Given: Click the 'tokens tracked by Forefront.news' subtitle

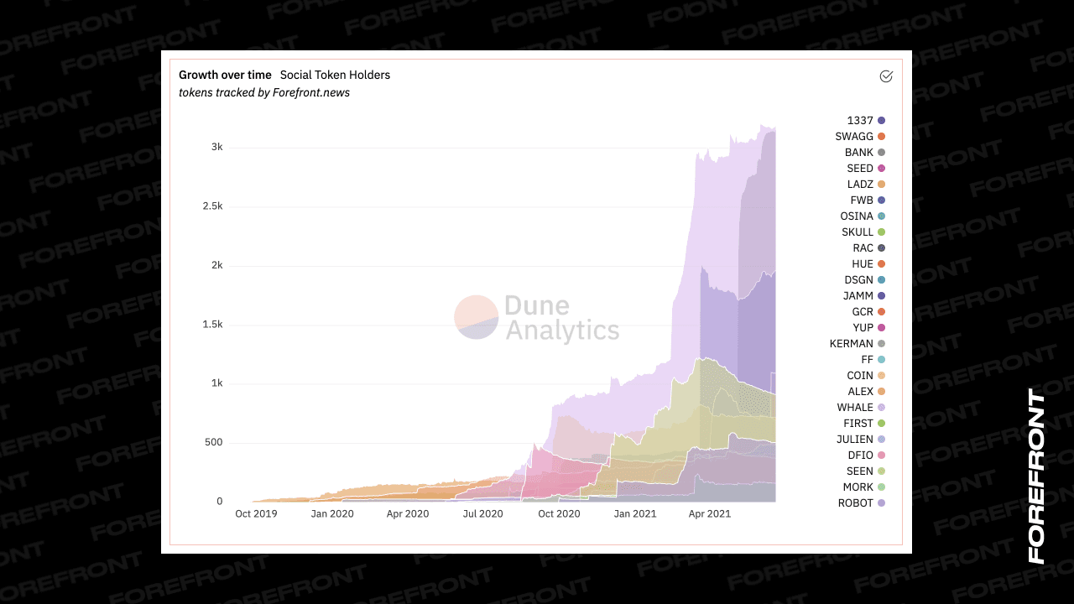Looking at the screenshot, I should point(264,93).
